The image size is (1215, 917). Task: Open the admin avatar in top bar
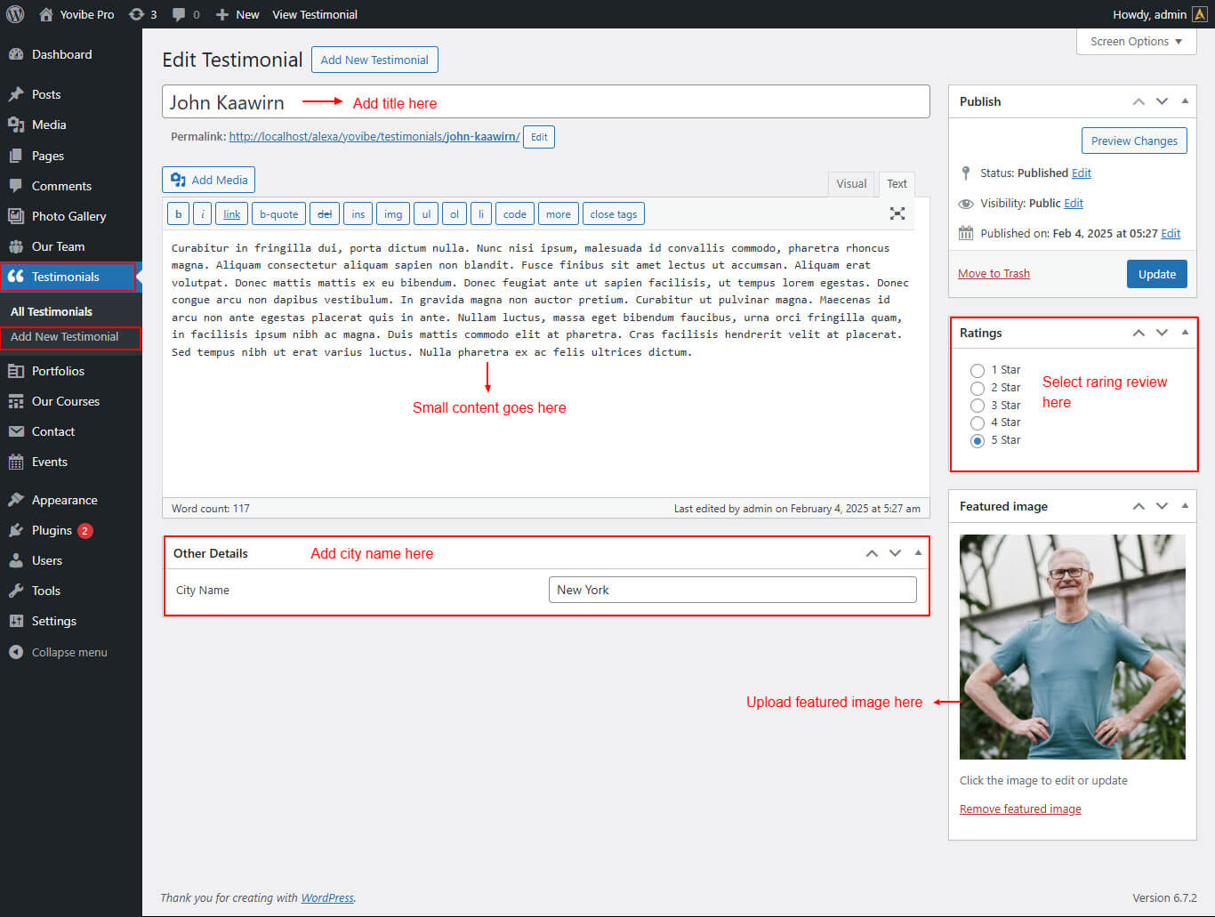click(1200, 14)
